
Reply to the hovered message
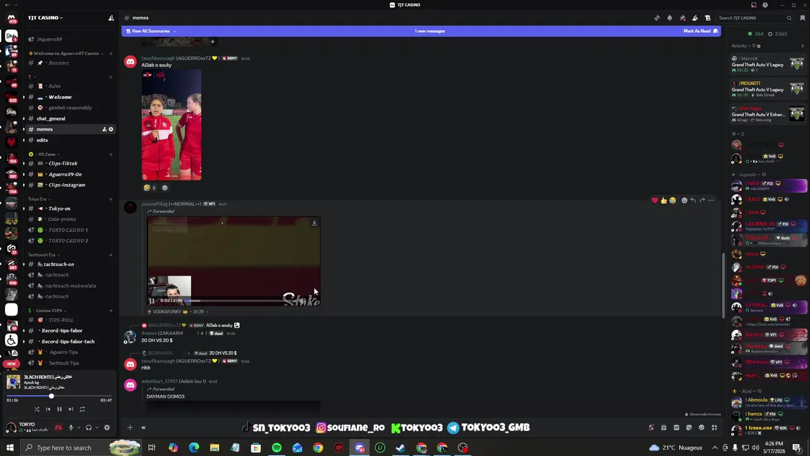point(693,200)
